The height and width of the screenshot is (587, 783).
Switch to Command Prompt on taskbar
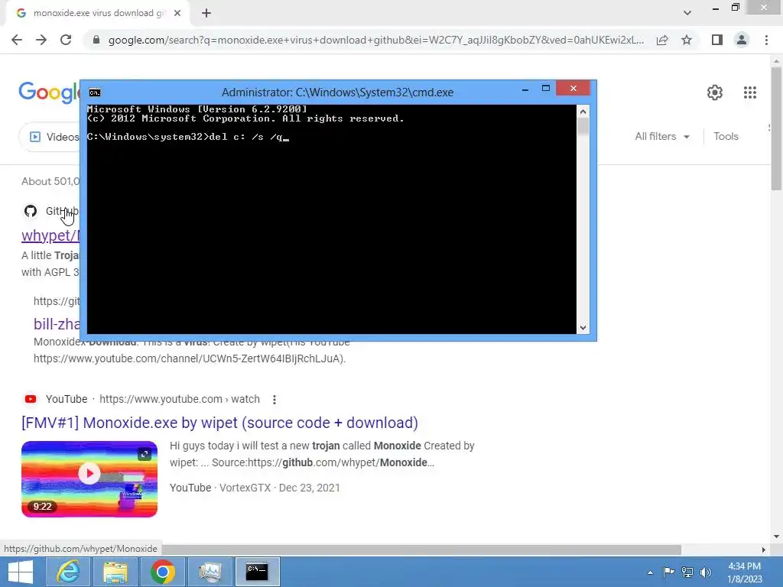coord(257,572)
